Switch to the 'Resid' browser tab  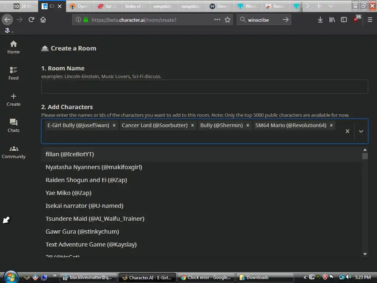click(275, 6)
